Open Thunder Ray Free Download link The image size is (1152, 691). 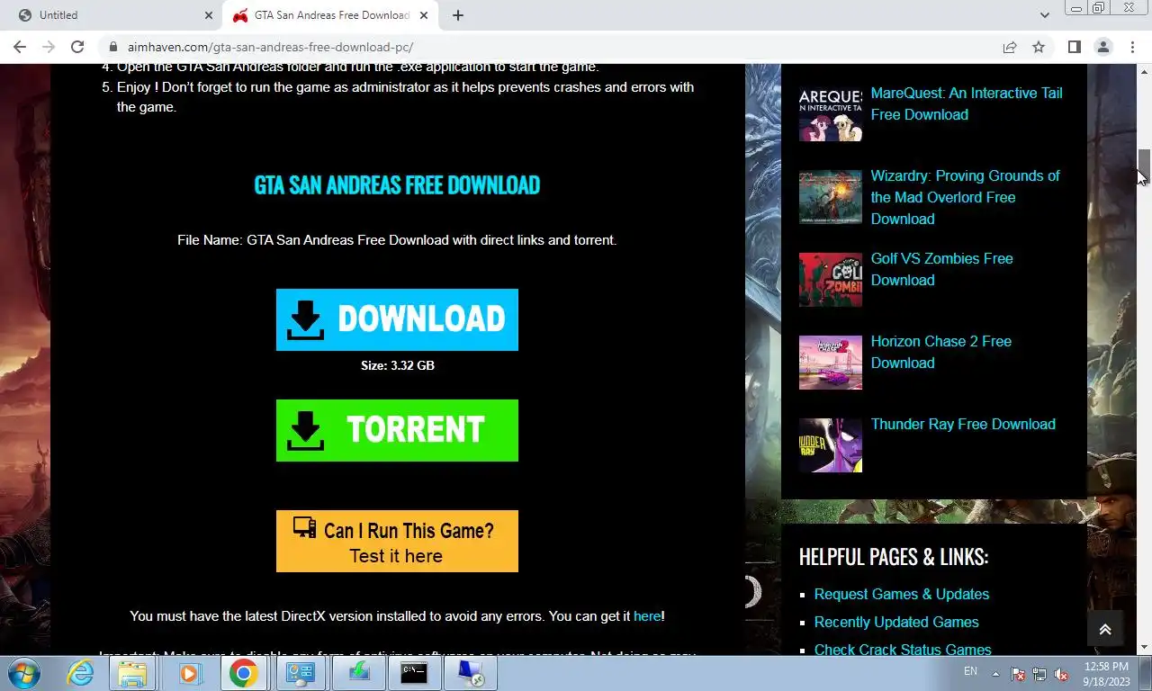pyautogui.click(x=963, y=424)
